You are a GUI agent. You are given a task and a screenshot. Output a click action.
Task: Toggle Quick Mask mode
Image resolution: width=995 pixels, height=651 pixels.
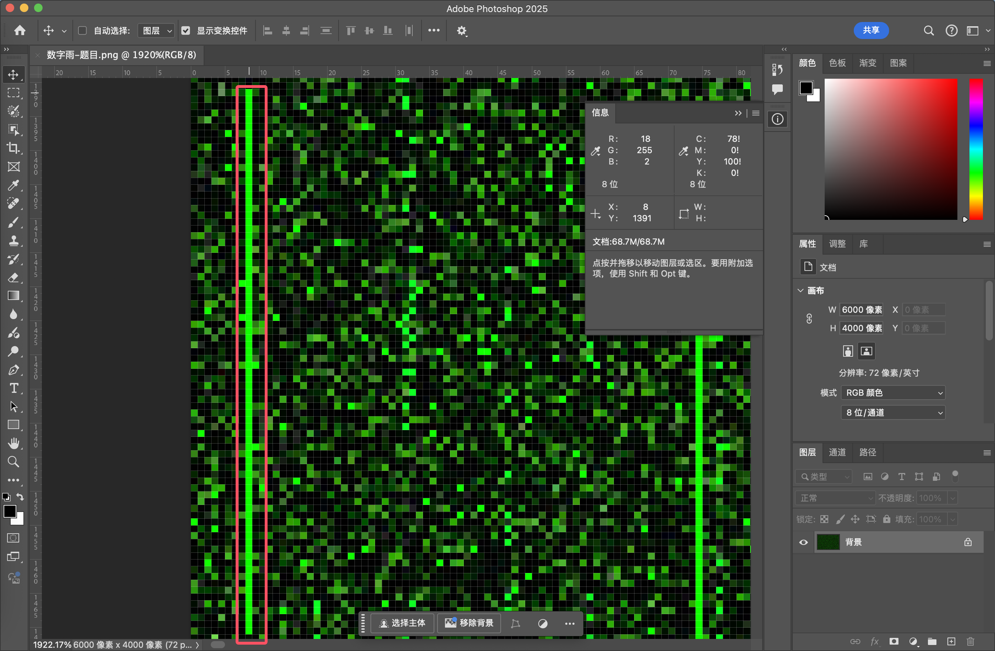click(13, 538)
